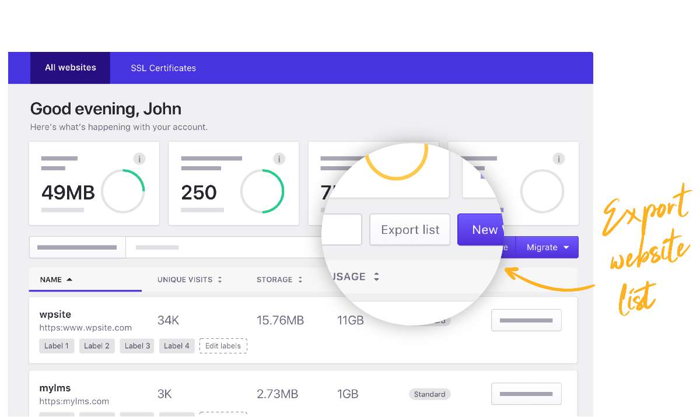Image resolution: width=700 pixels, height=417 pixels.
Task: Click the action button on the wpsite row
Action: (x=526, y=320)
